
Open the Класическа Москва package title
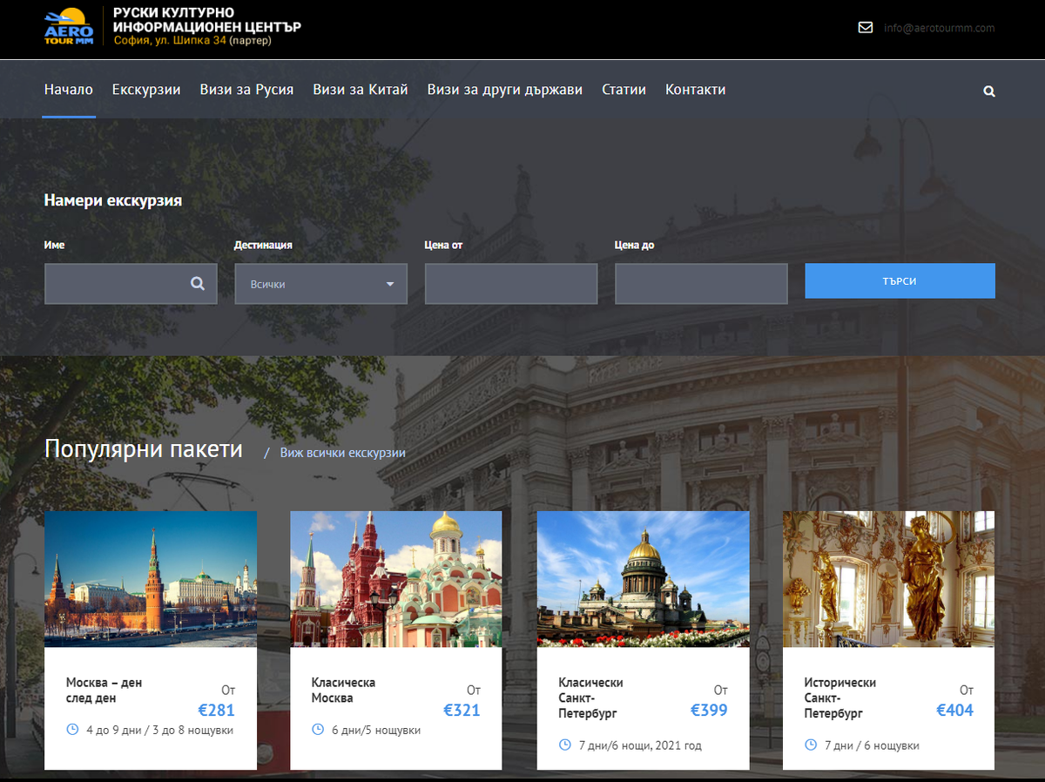[343, 691]
